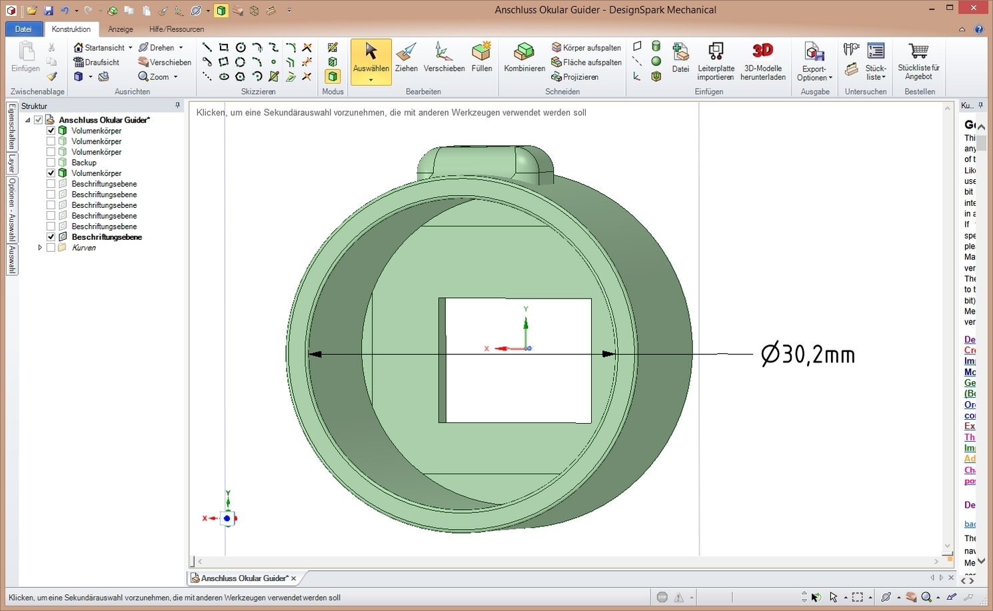Image resolution: width=993 pixels, height=611 pixels.
Task: Click Körper aufspalten tool
Action: (x=586, y=47)
